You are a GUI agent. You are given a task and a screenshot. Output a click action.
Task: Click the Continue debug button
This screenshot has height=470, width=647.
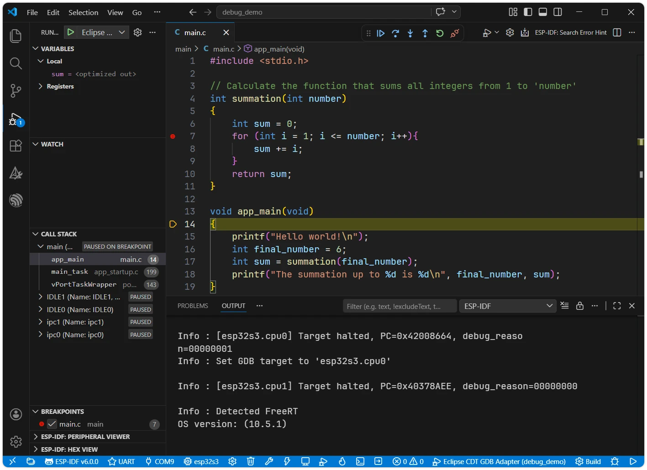(381, 33)
